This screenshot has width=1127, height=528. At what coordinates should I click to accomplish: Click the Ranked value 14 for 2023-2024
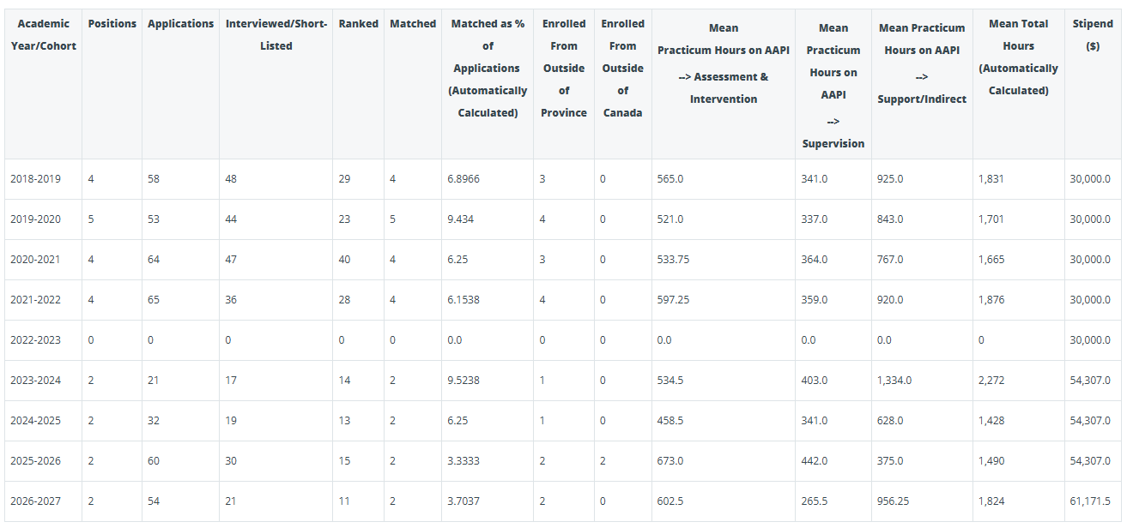pos(344,381)
